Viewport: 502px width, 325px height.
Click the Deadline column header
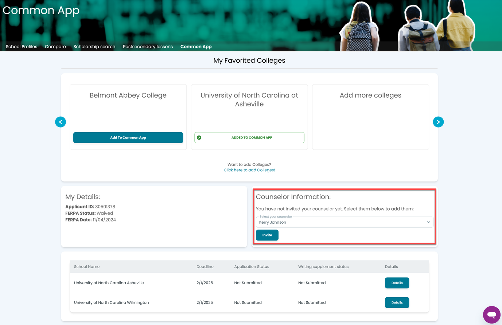[x=205, y=267]
